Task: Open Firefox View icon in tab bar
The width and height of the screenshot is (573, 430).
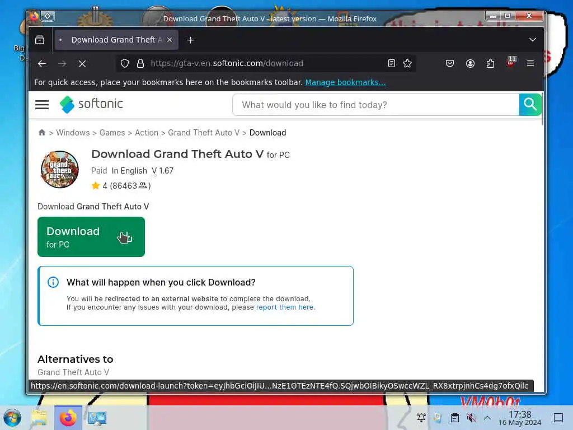Action: pos(40,40)
